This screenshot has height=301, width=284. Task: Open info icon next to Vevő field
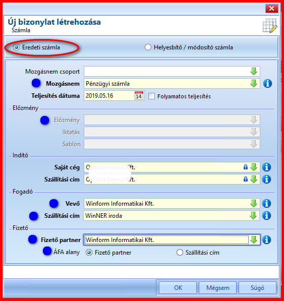pyautogui.click(x=266, y=204)
